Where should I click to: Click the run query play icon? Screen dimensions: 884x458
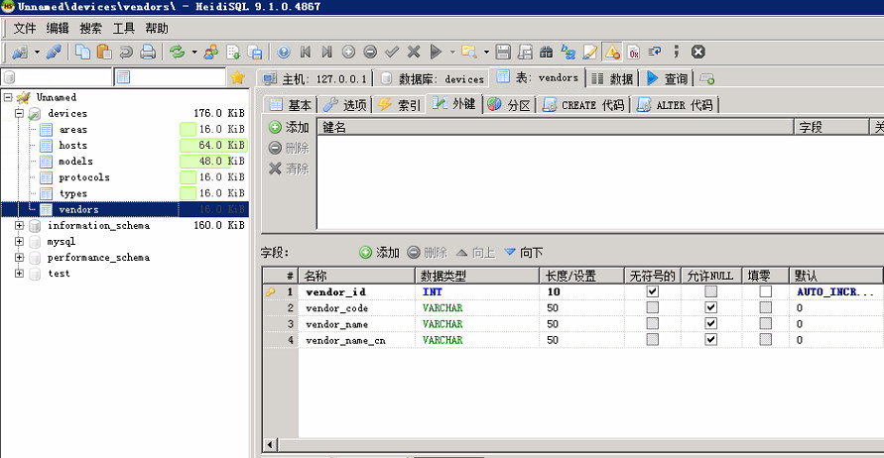click(436, 52)
